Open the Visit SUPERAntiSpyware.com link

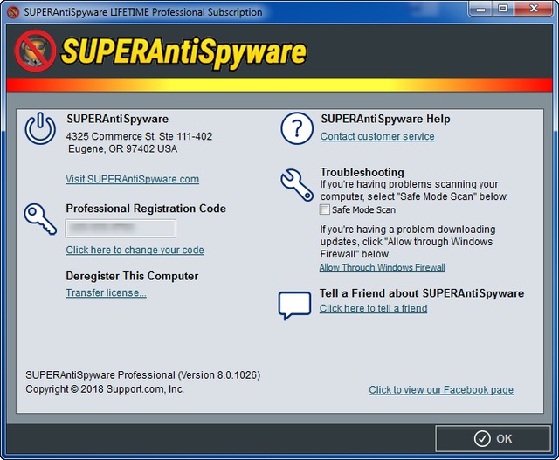tap(132, 179)
